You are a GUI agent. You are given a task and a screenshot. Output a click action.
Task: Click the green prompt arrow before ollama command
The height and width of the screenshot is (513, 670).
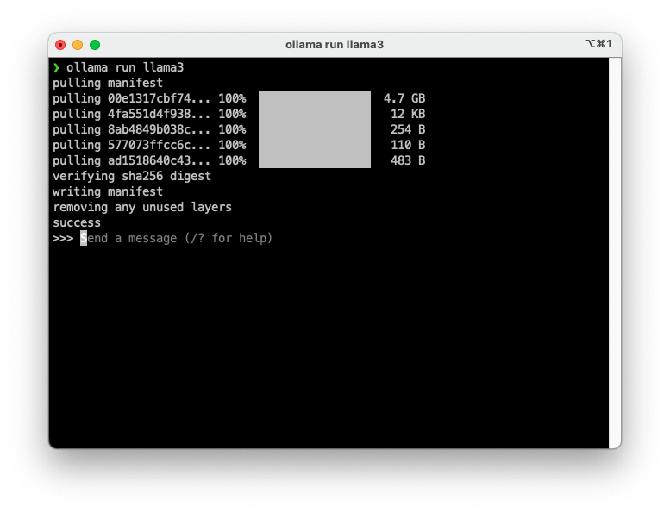[56, 67]
